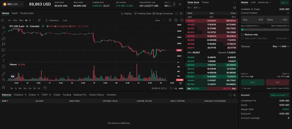Select the ruler measure tool
The width and height of the screenshot is (292, 129).
point(4,74)
